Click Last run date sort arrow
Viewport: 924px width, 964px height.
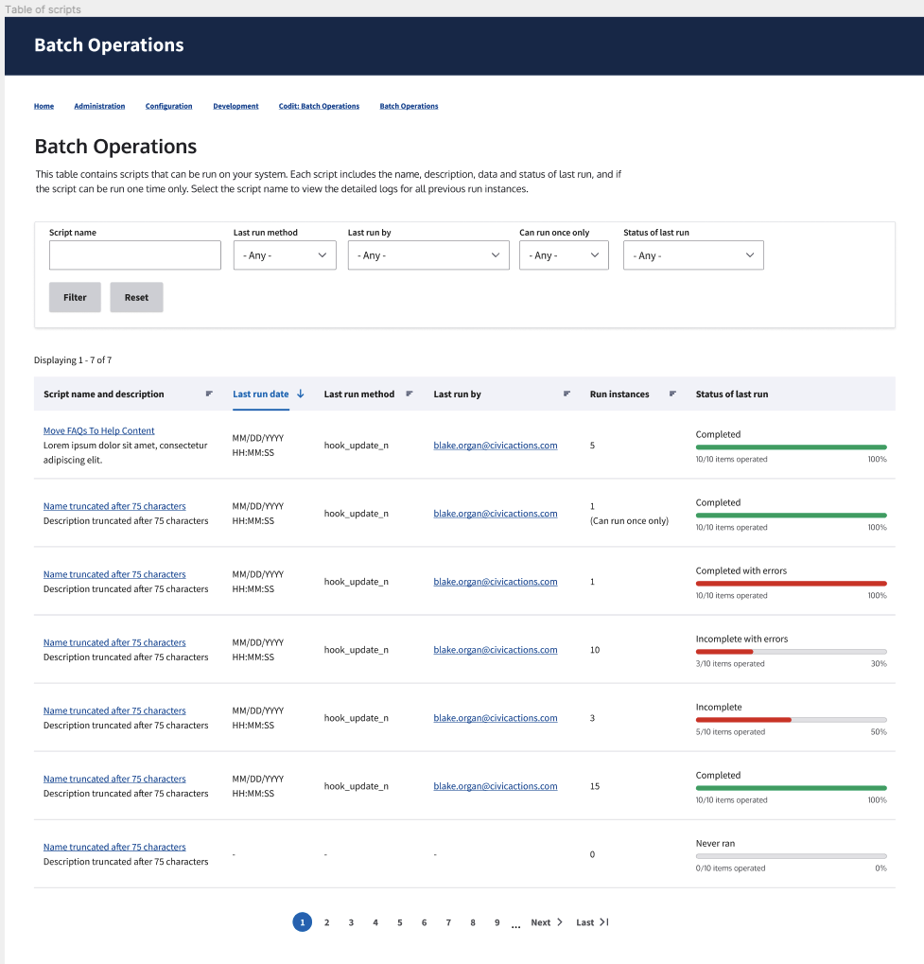301,394
